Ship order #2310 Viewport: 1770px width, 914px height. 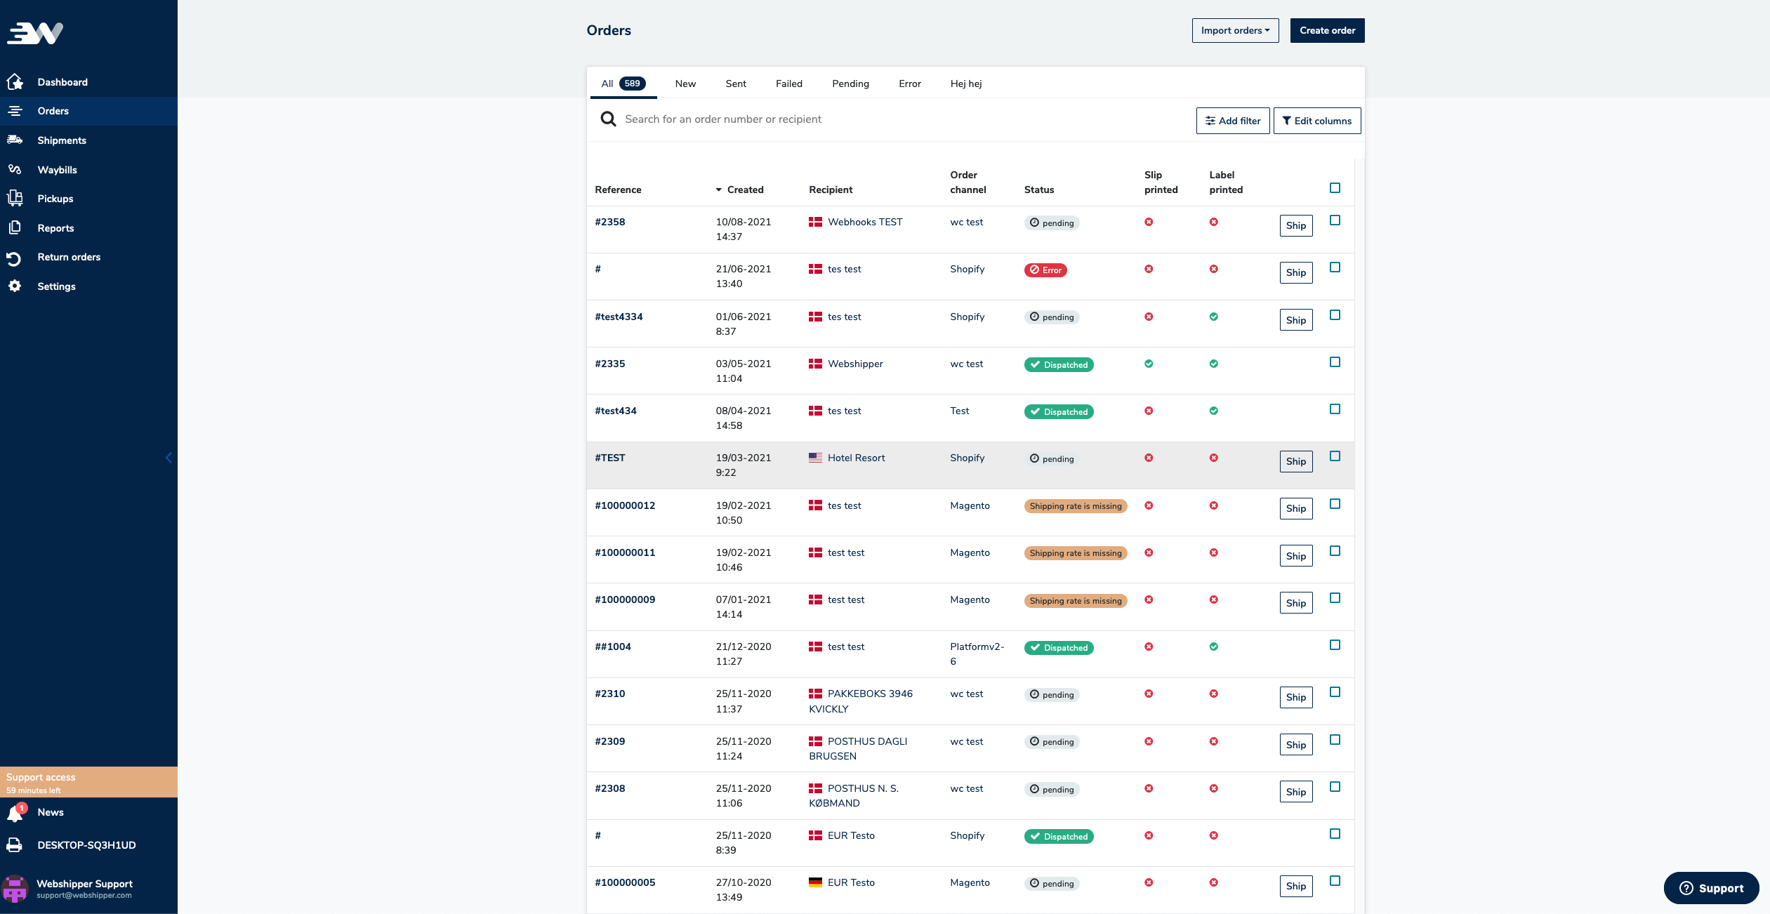[1295, 697]
